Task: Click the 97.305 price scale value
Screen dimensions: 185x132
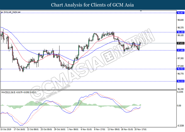Action: (181, 58)
